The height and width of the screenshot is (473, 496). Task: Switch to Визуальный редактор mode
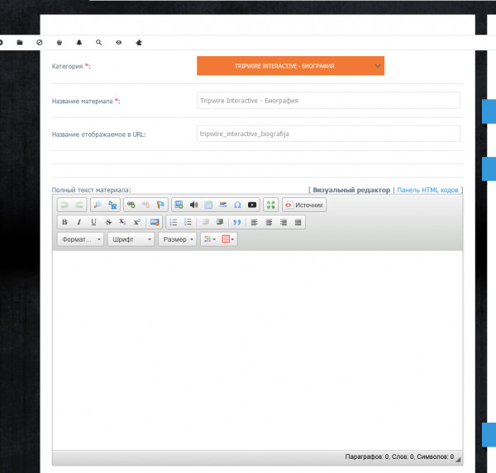tap(351, 190)
